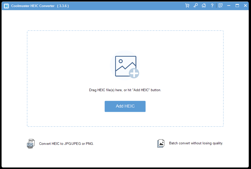Maximize the HEIC Converter window
Screen dimensions: 251x169
coord(237,6)
